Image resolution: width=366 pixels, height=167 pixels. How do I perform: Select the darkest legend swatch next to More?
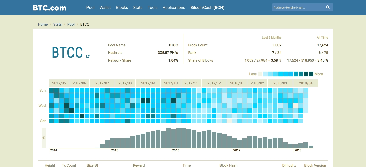pos(311,74)
